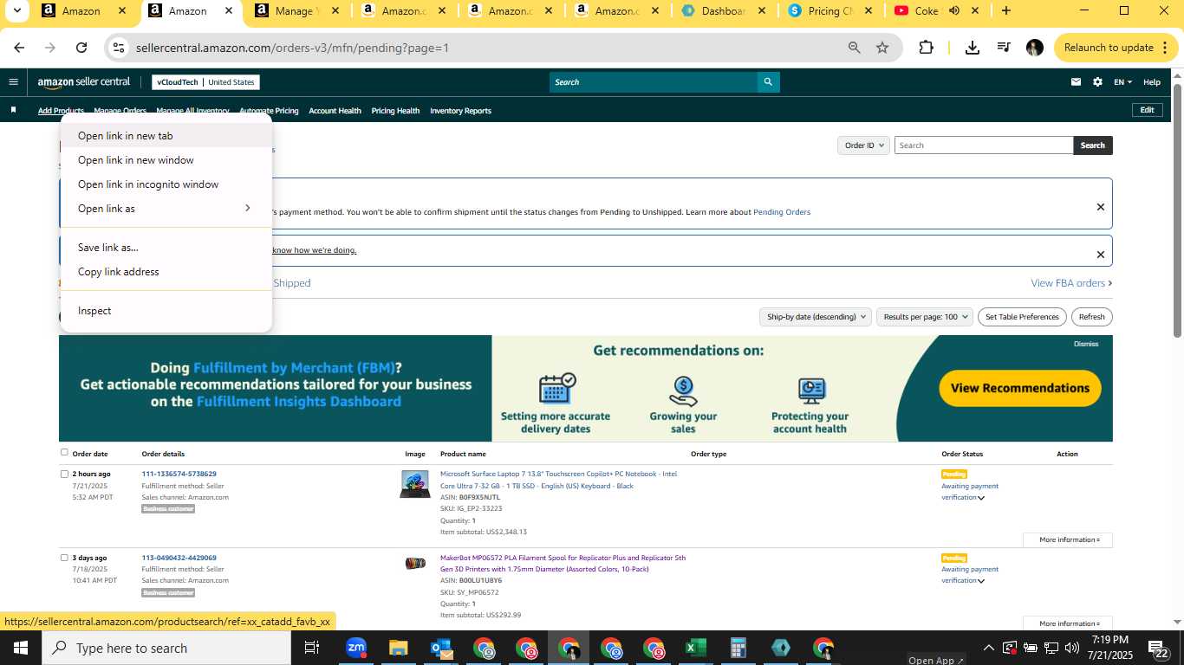
Task: Open the Seller Central hamburger menu
Action: (x=13, y=82)
